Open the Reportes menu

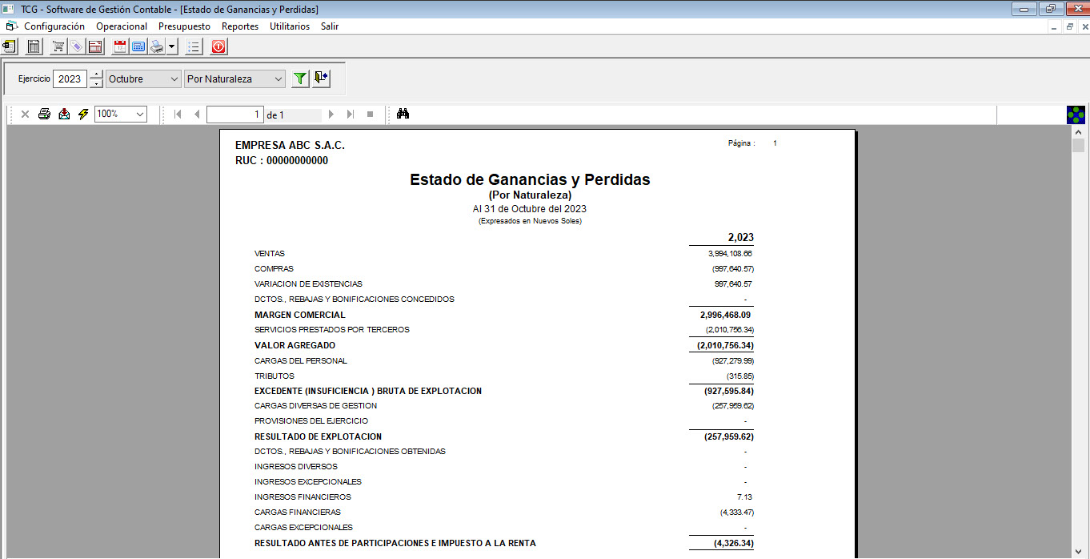[x=240, y=26]
